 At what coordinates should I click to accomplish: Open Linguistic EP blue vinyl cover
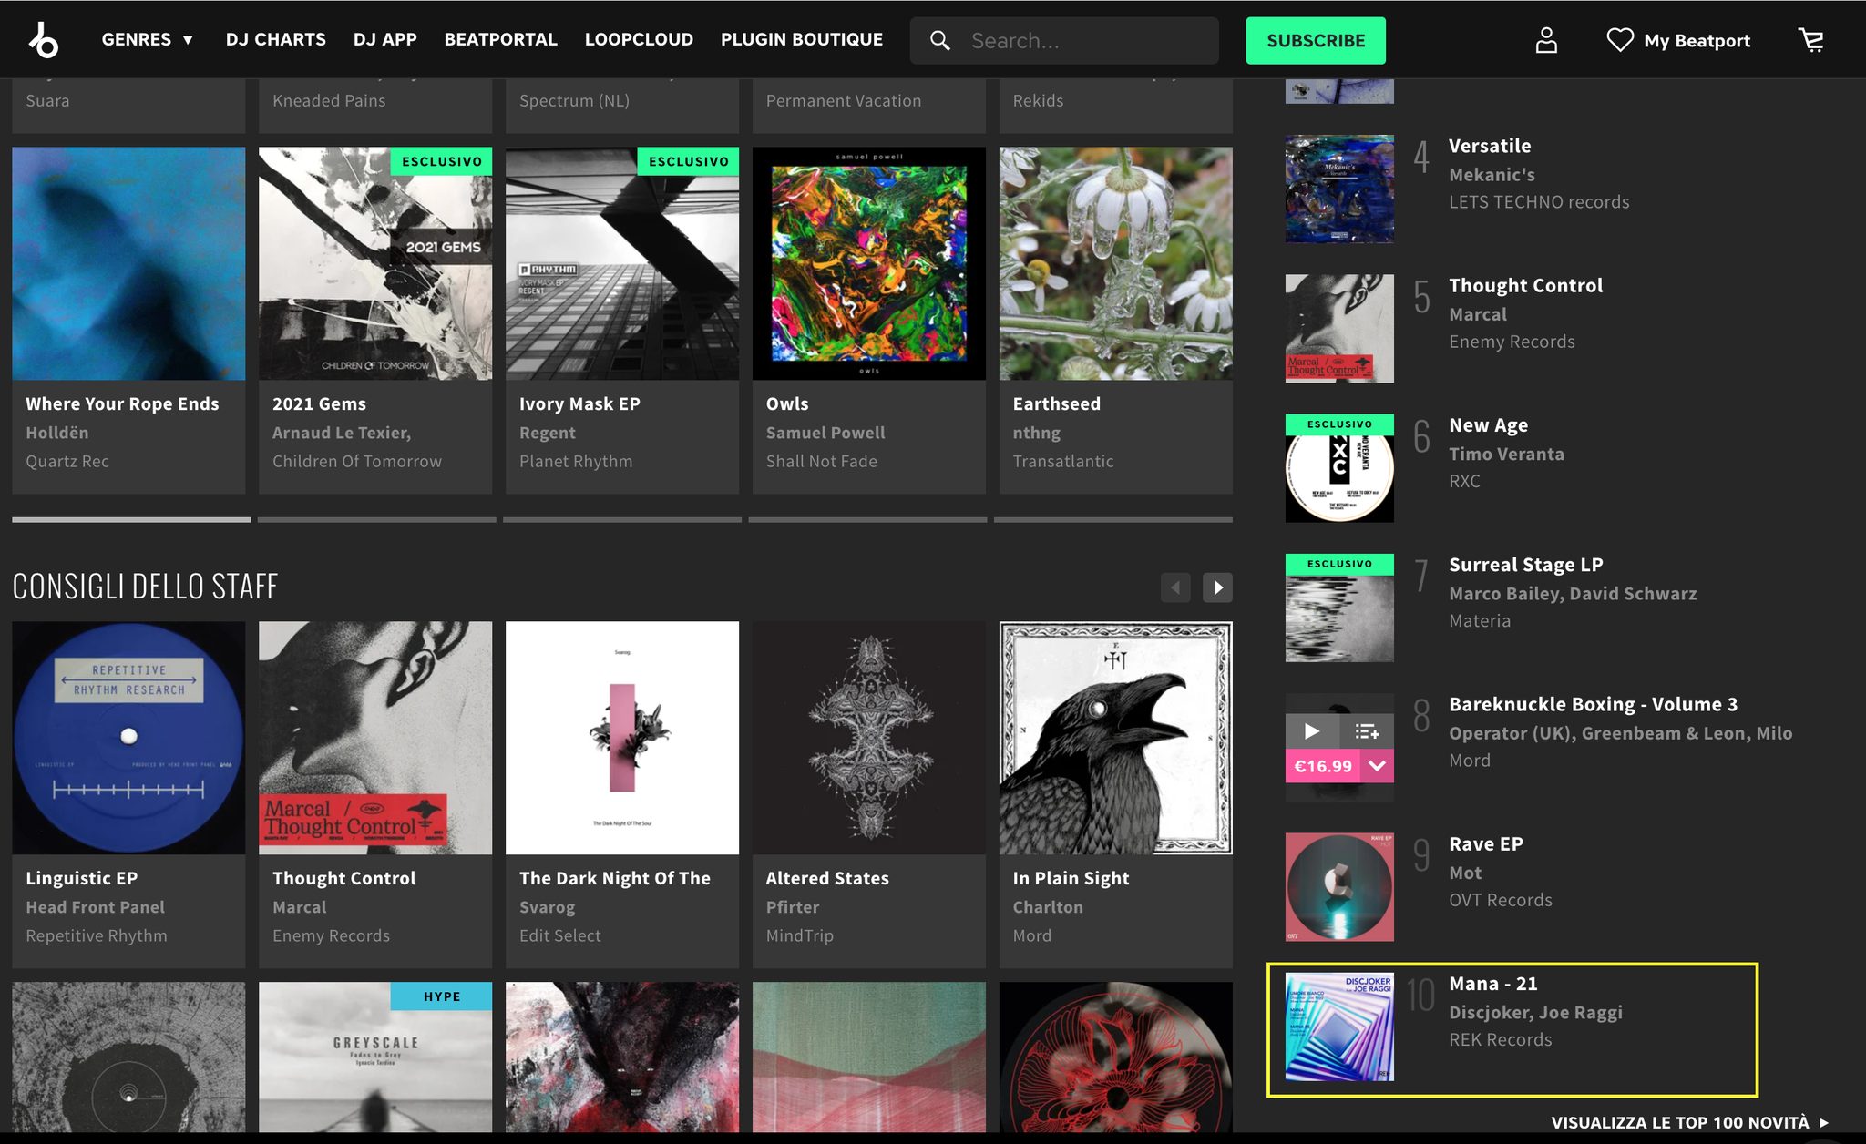[x=128, y=738]
